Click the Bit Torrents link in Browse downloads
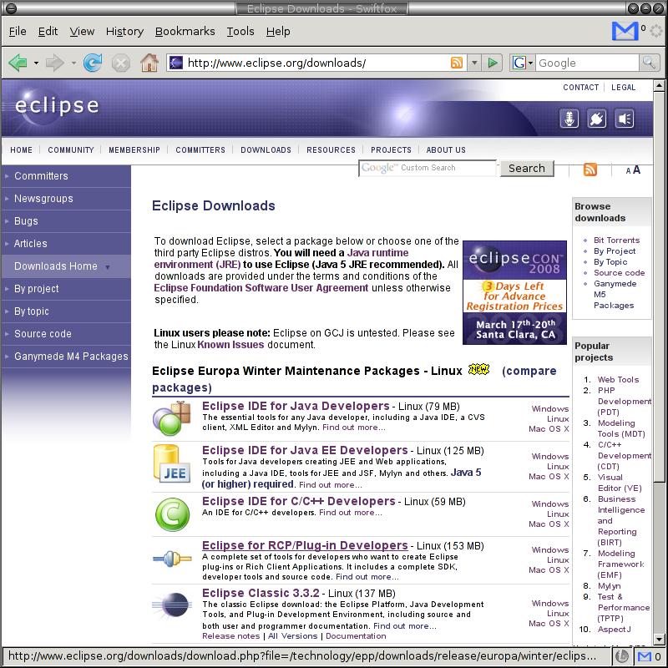 [616, 240]
